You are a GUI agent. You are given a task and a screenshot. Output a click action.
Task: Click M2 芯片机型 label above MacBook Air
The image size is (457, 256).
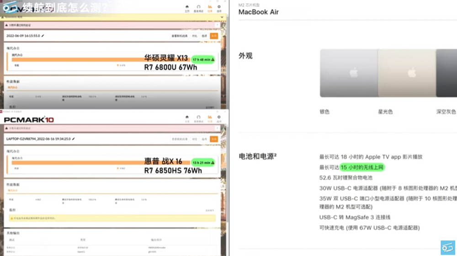(249, 5)
